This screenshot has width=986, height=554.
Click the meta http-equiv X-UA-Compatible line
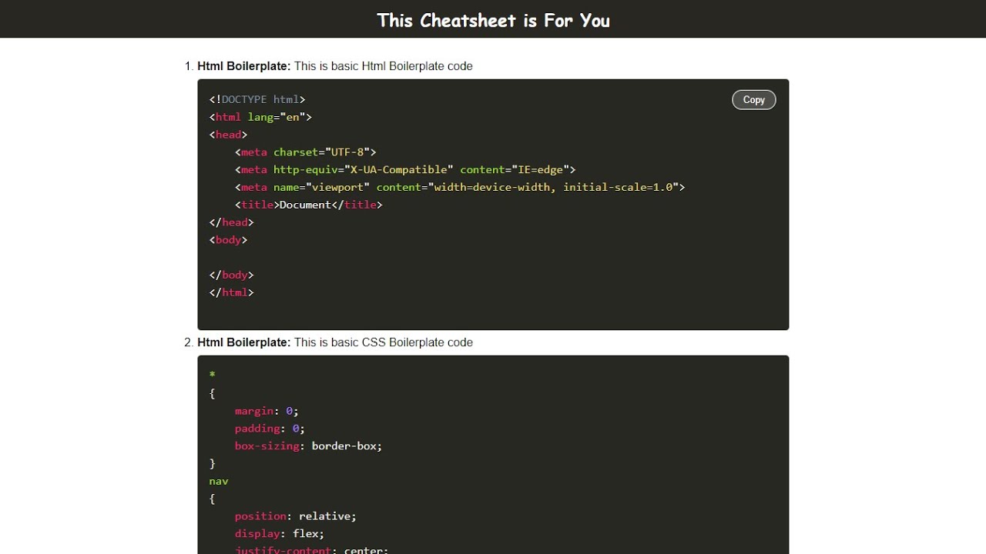[405, 169]
